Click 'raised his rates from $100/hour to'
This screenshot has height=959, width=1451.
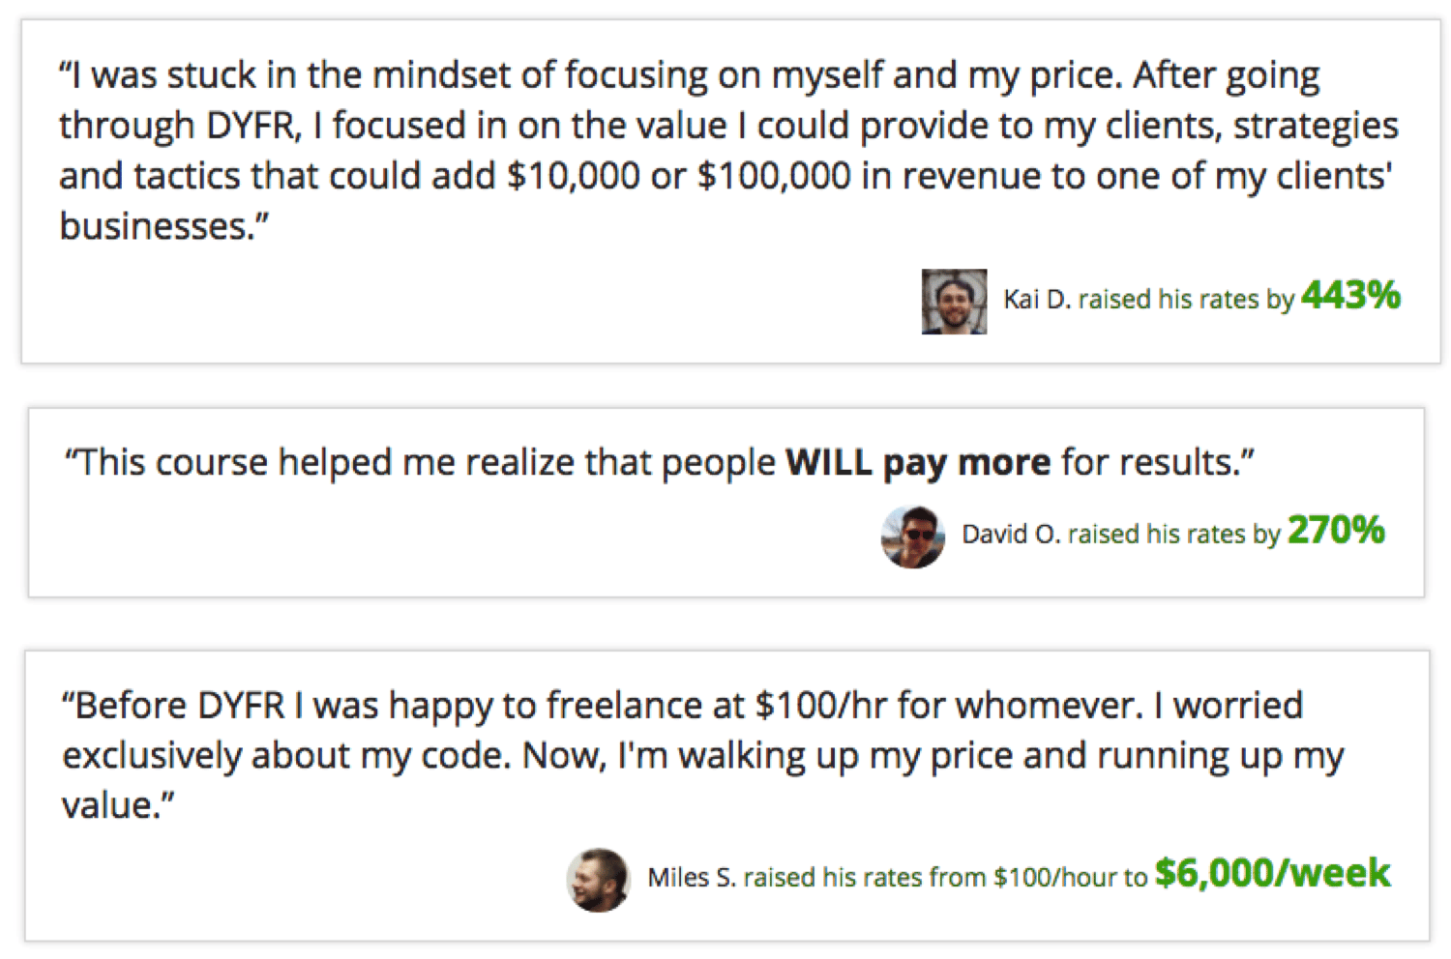pos(944,878)
